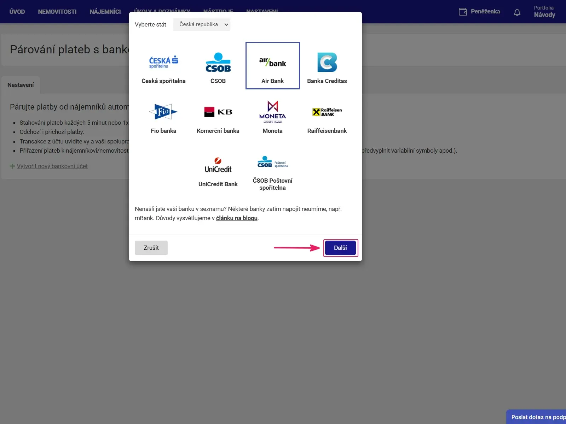Click the Vyberte stát label

(150, 24)
